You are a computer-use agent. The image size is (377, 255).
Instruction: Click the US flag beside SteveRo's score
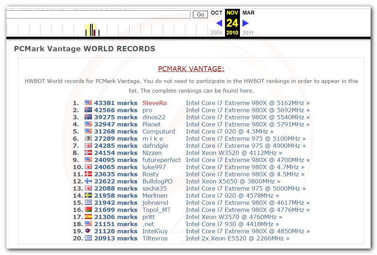(88, 103)
